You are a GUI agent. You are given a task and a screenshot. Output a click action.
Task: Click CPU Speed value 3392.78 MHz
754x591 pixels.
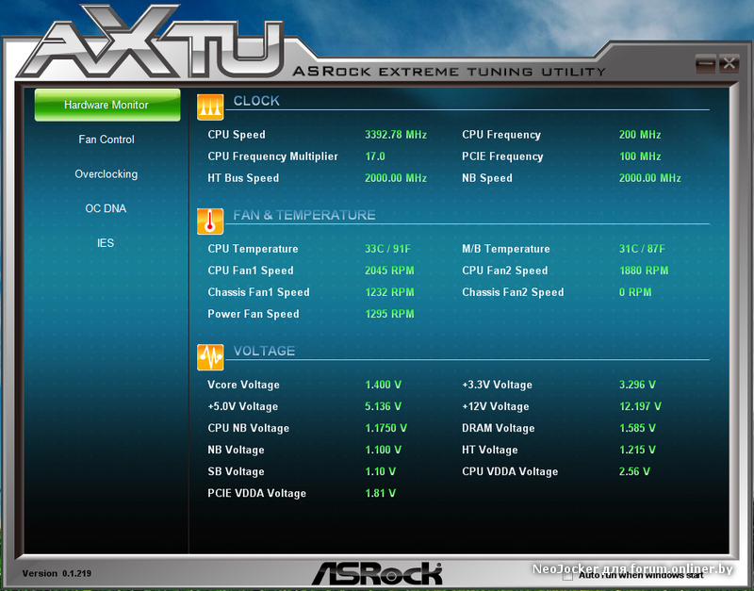[396, 135]
